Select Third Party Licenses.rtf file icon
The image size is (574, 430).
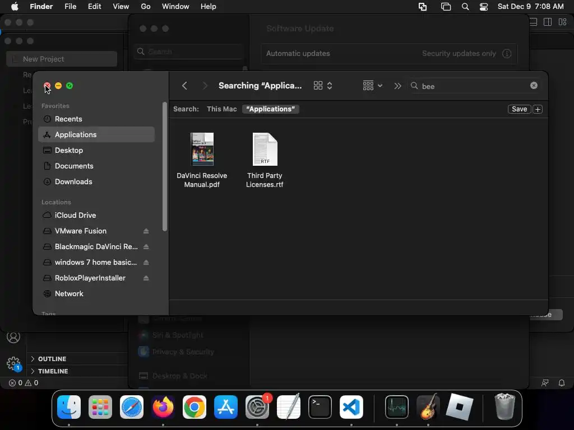(265, 149)
